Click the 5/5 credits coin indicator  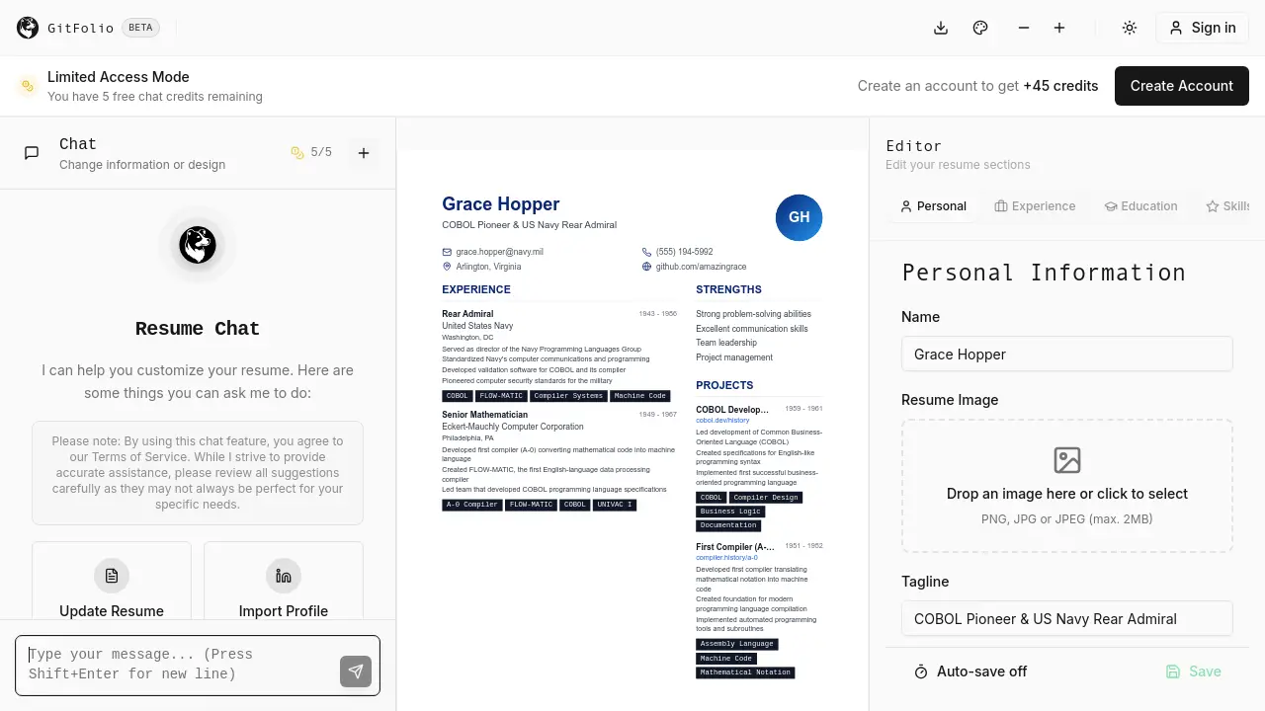[311, 152]
